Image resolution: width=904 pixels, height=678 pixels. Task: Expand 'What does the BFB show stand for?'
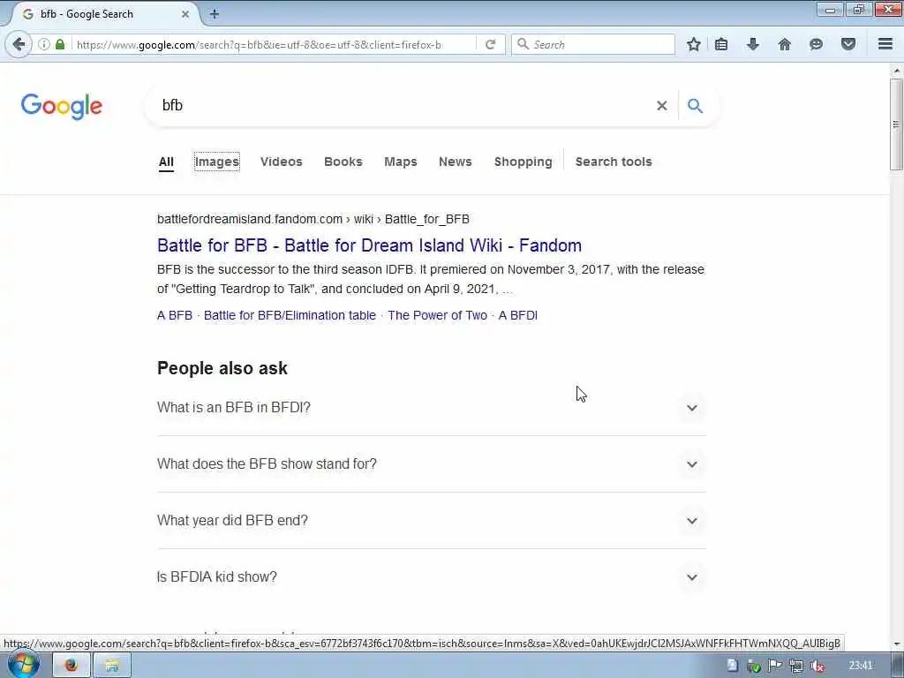(431, 464)
